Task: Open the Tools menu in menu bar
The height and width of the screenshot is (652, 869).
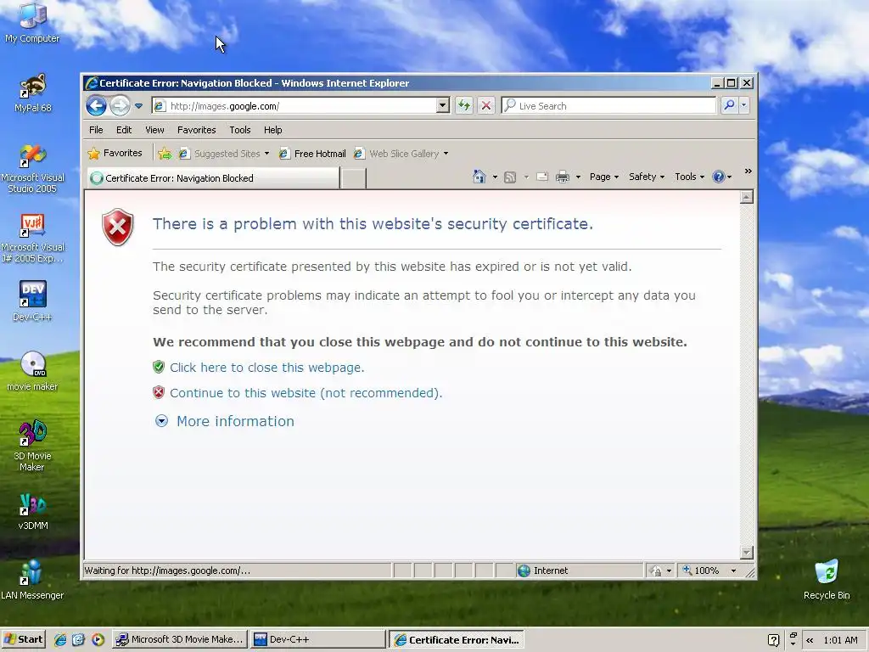Action: click(240, 130)
